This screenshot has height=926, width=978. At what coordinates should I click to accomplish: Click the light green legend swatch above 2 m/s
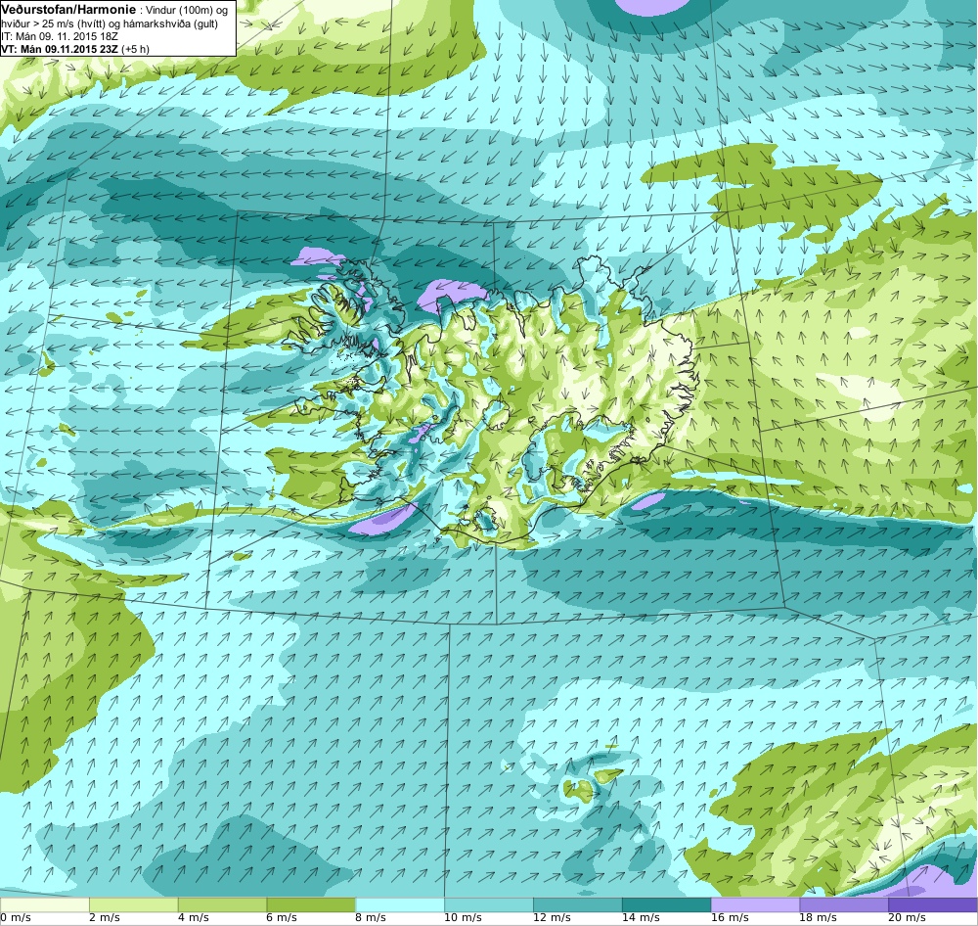point(133,904)
